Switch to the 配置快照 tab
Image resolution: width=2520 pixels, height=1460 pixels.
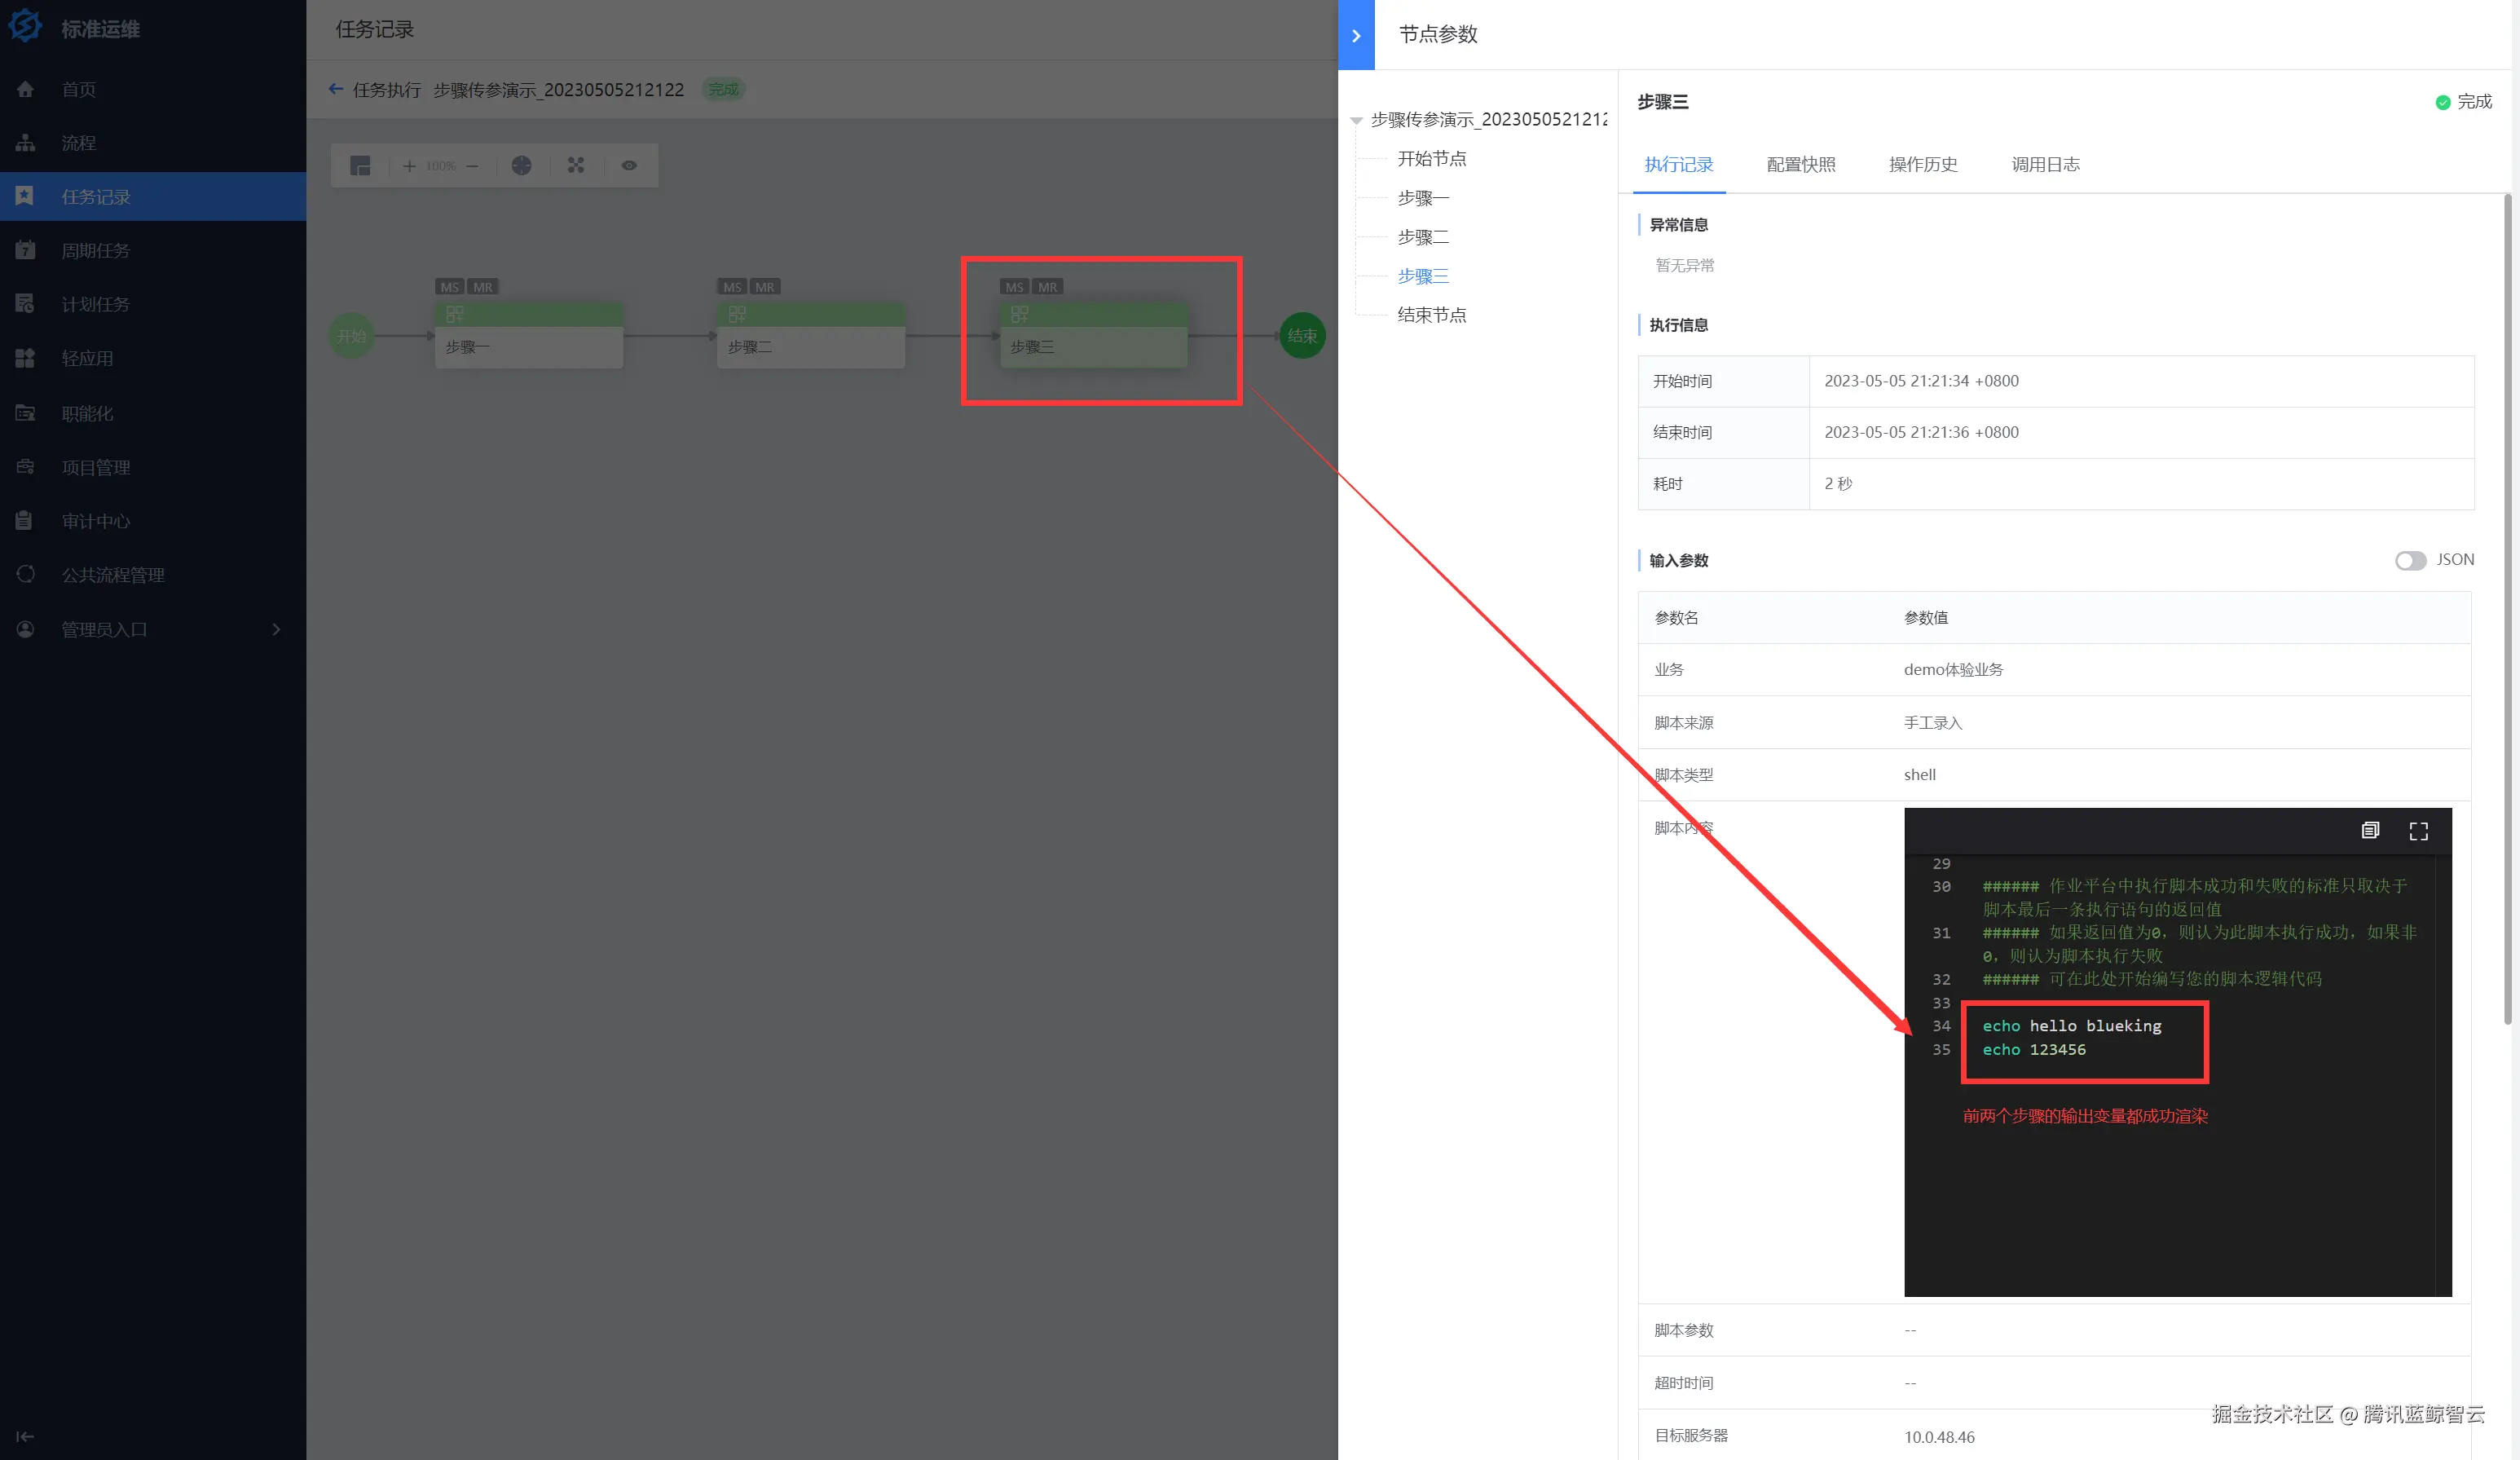click(1800, 164)
